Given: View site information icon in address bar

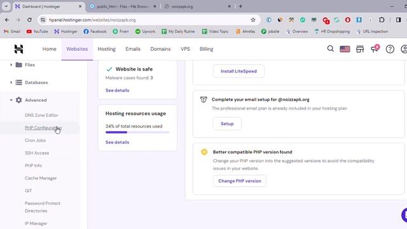Looking at the screenshot, I should 43,20.
